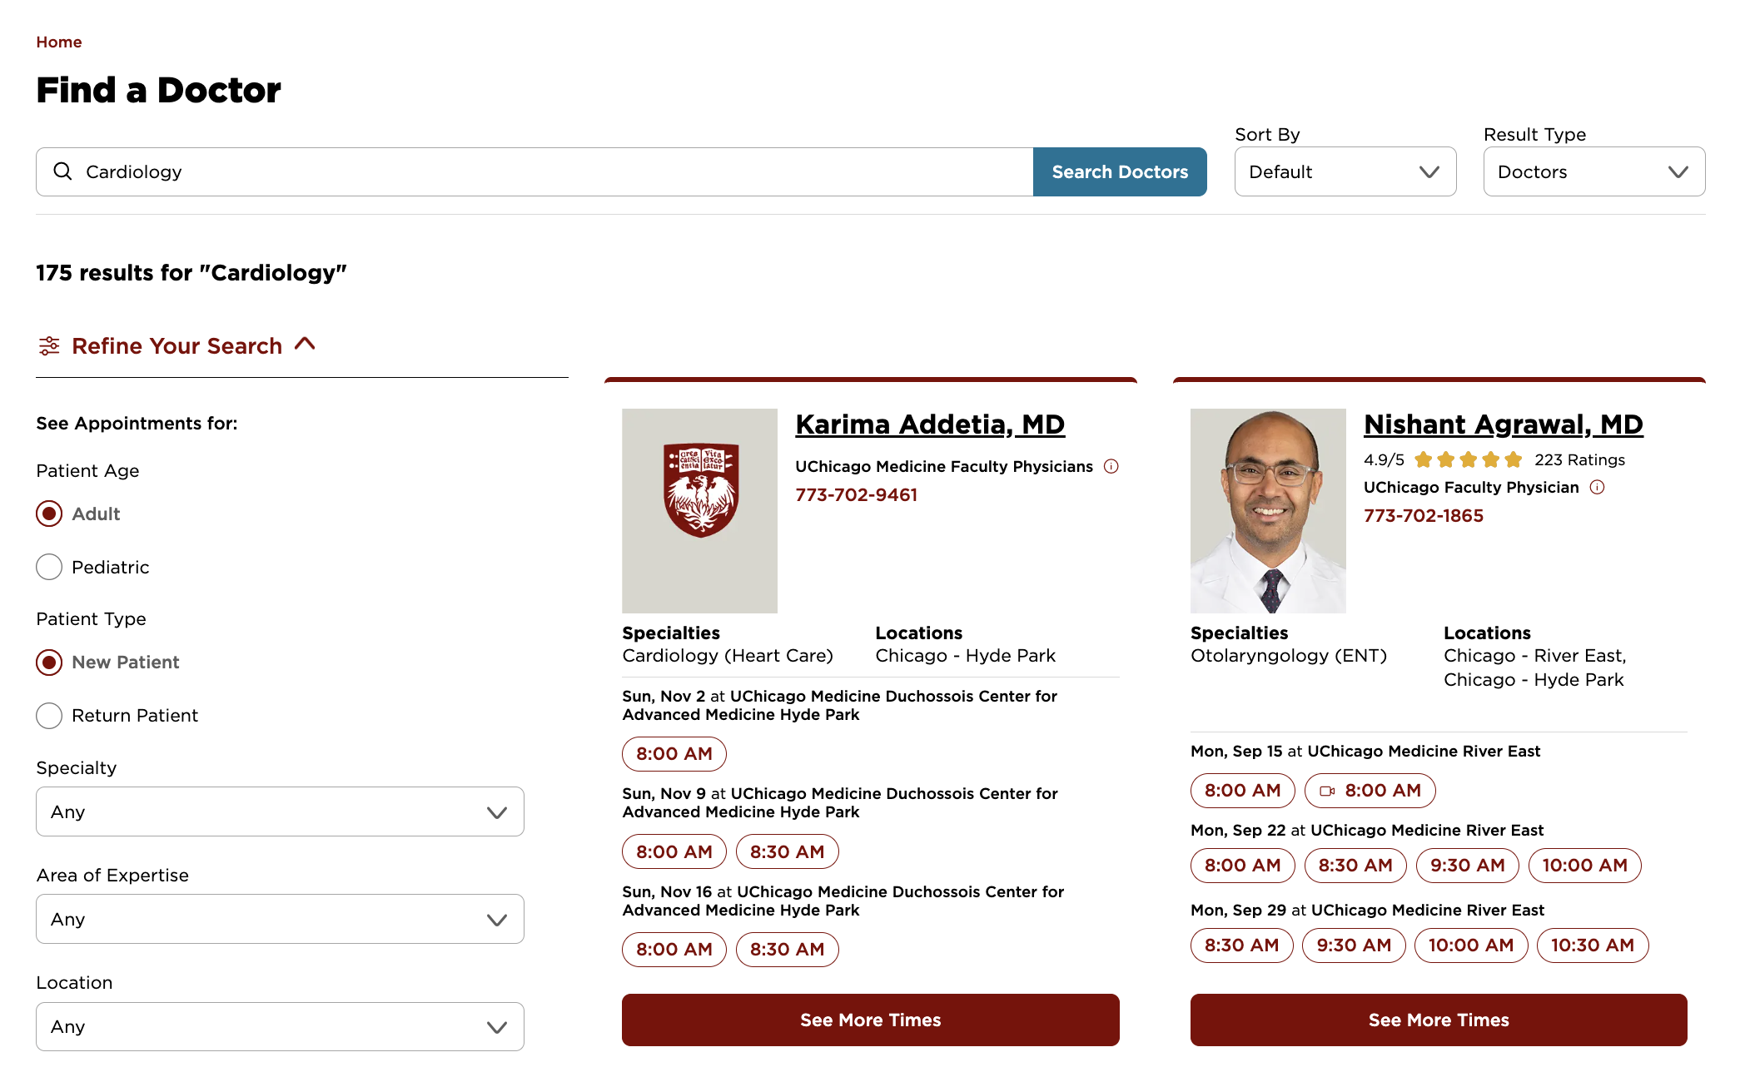
Task: Click the magnifying glass search icon
Action: (63, 171)
